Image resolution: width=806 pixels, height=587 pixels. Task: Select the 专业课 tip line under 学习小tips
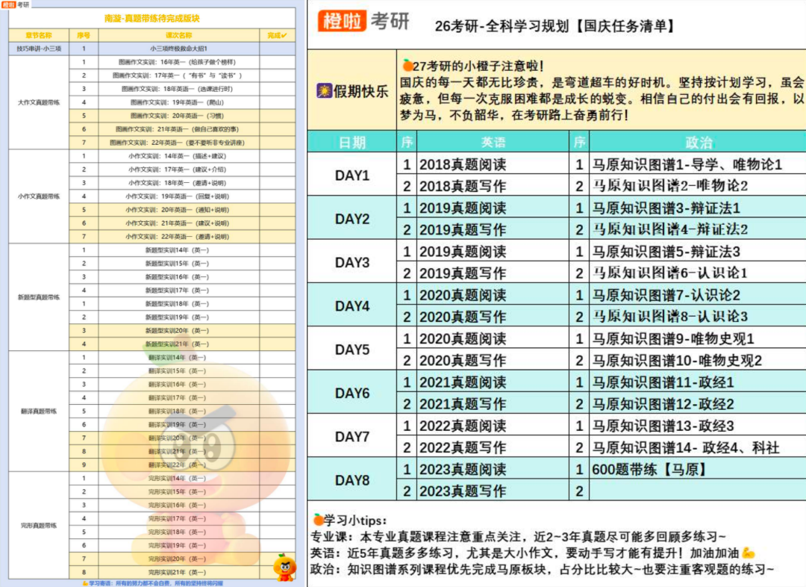[x=518, y=536]
